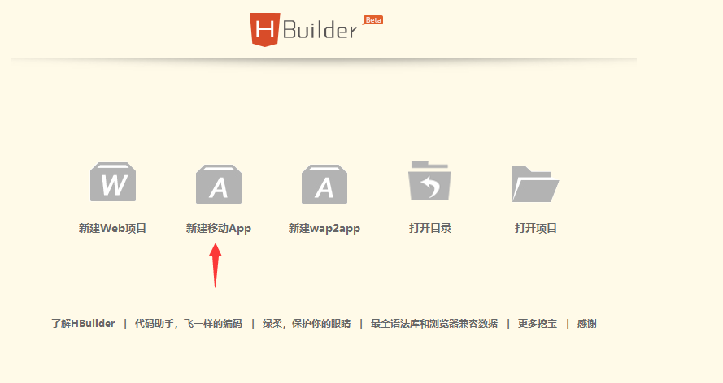Image resolution: width=723 pixels, height=383 pixels.
Task: Select the 新建wap2app text label
Action: click(x=324, y=229)
